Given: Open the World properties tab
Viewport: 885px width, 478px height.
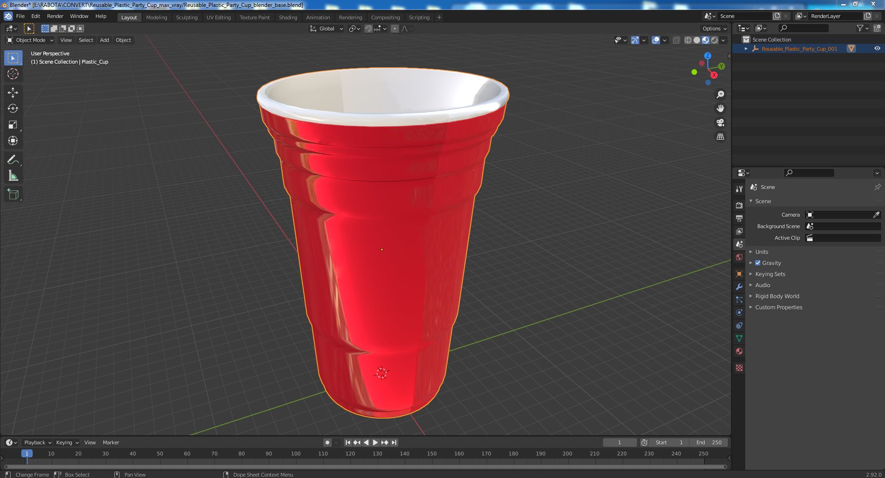Looking at the screenshot, I should 739,257.
